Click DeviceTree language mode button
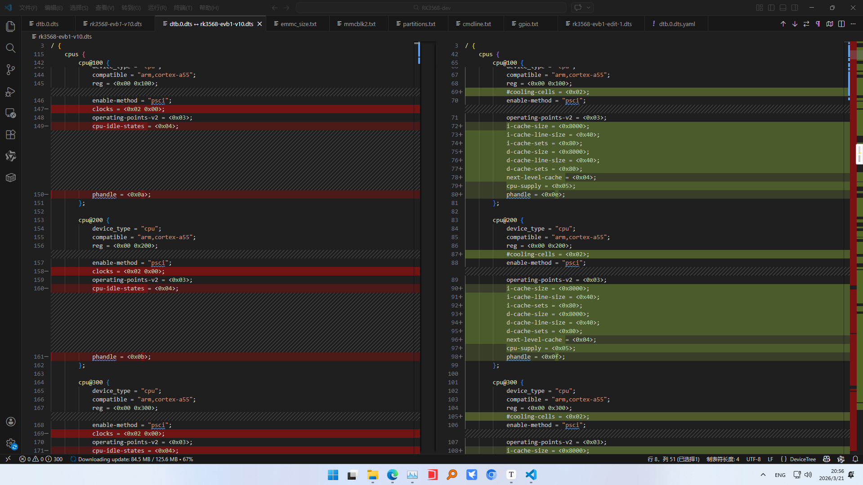The image size is (863, 485). point(799,459)
